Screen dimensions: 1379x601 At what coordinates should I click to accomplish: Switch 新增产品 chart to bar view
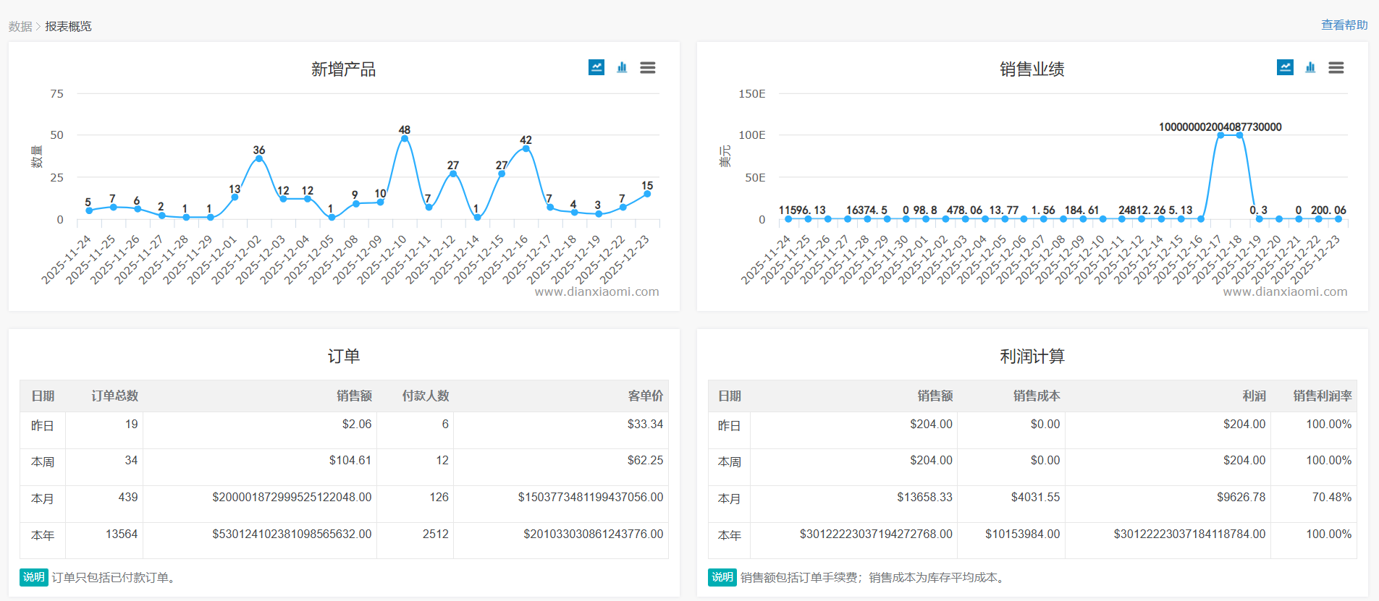[x=622, y=67]
